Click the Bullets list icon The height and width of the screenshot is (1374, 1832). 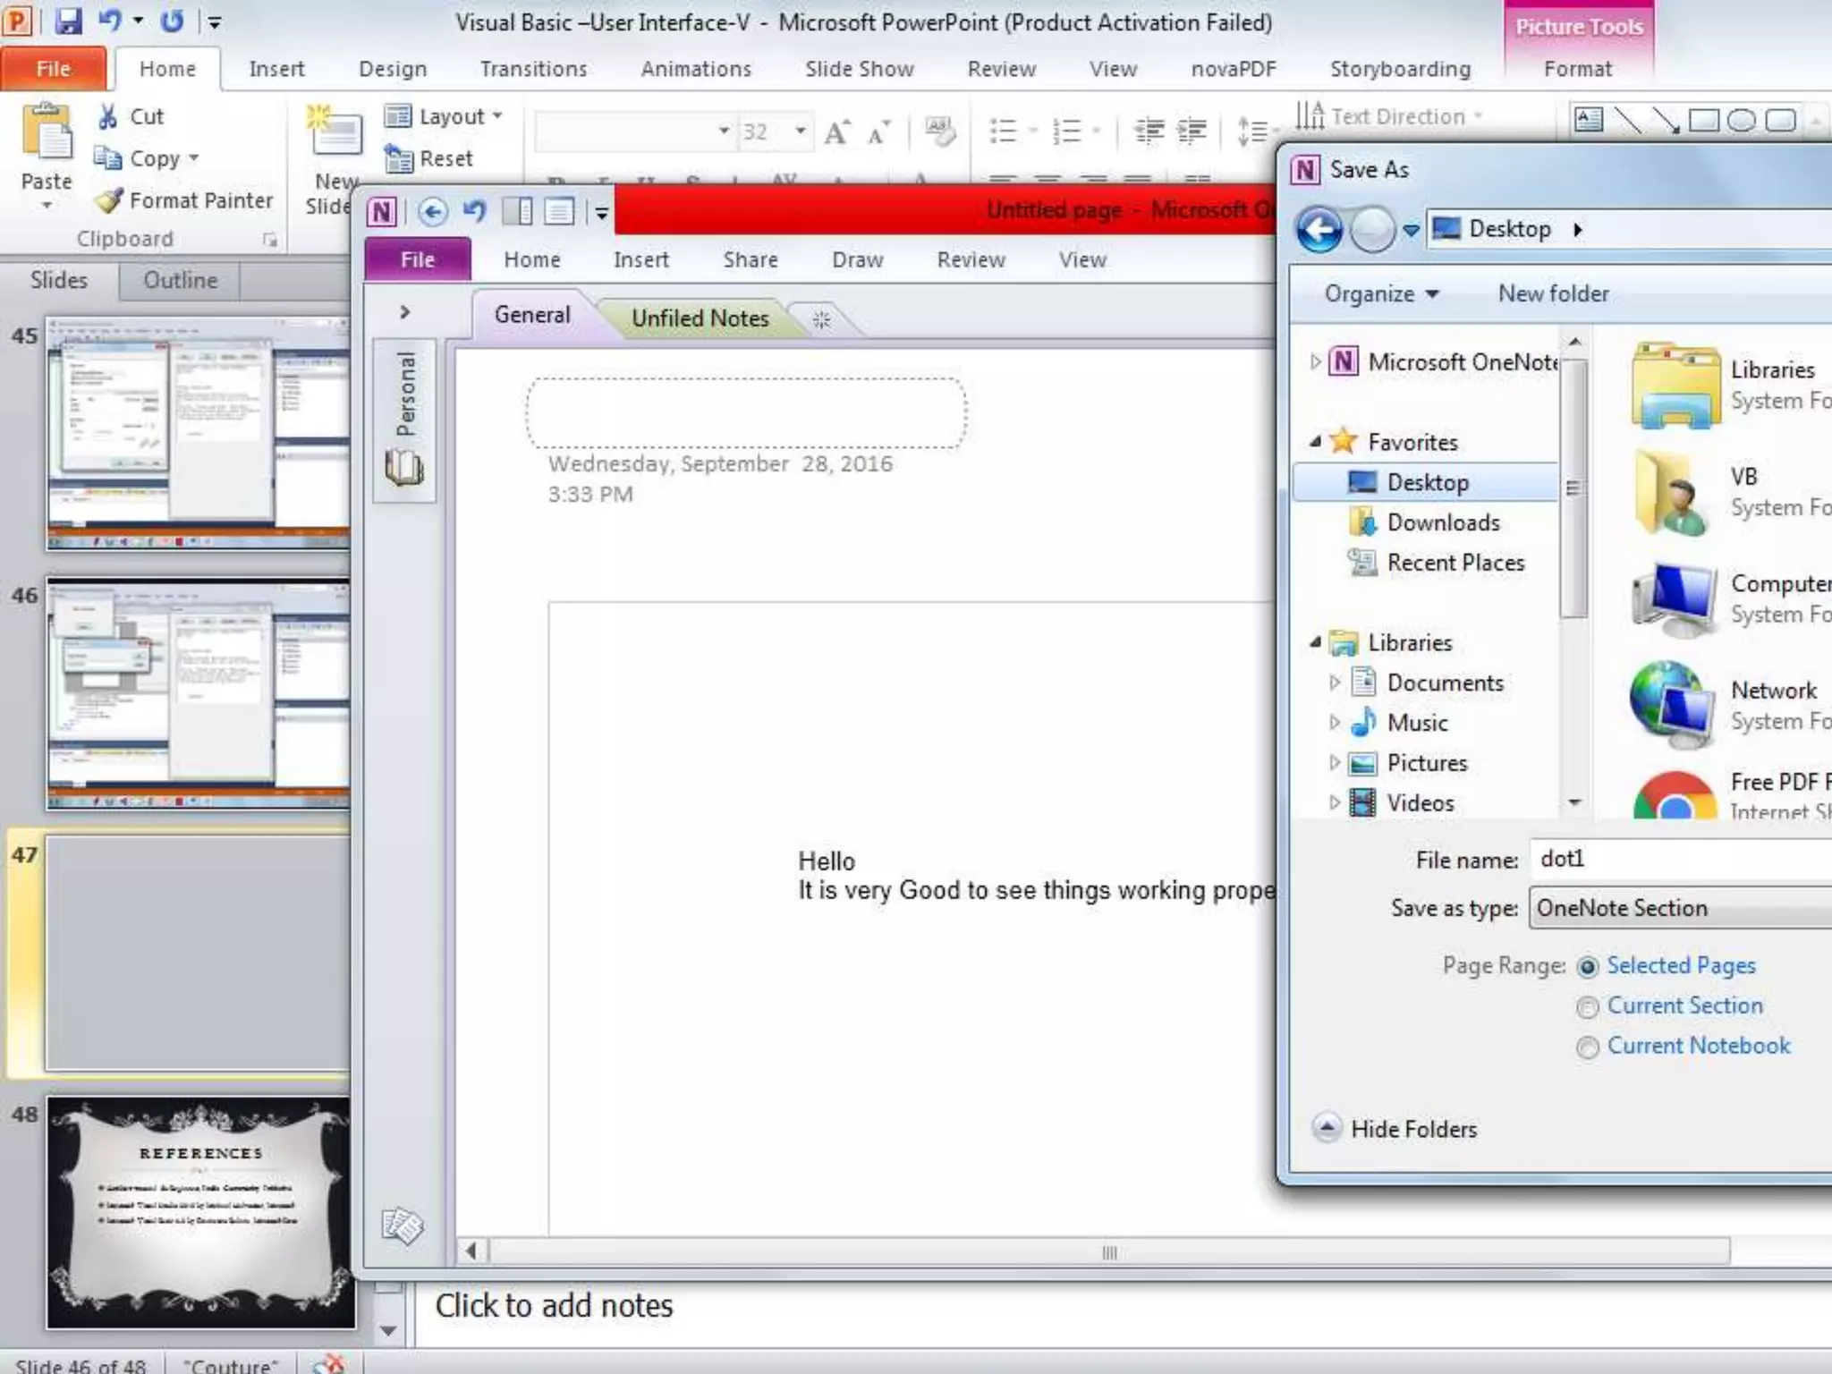pyautogui.click(x=1004, y=131)
